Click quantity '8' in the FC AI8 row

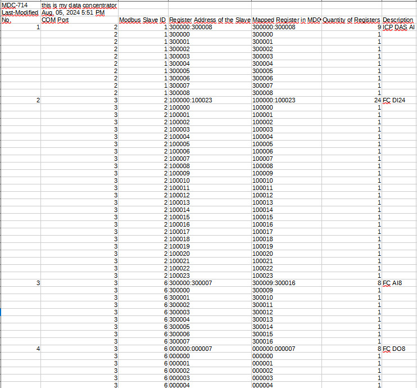(352, 283)
